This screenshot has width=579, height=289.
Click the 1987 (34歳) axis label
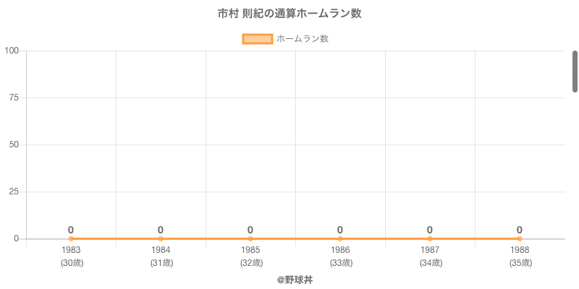pos(430,256)
